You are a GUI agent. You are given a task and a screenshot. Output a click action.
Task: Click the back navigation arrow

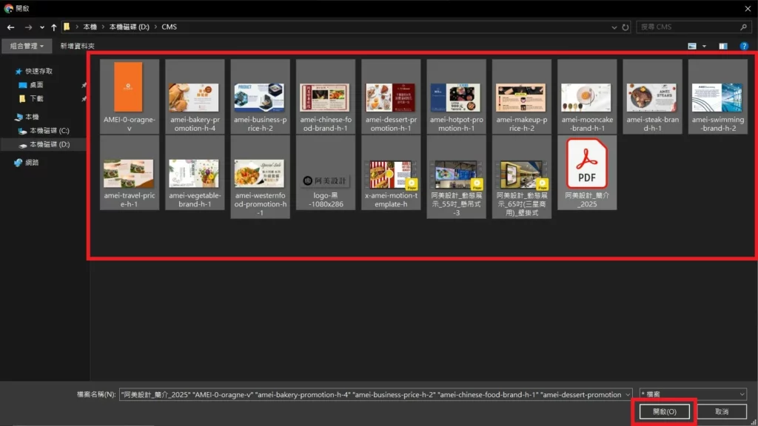10,27
